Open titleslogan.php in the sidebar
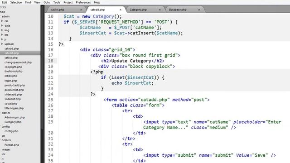Viewport: 290px width, 163px height. [14, 108]
